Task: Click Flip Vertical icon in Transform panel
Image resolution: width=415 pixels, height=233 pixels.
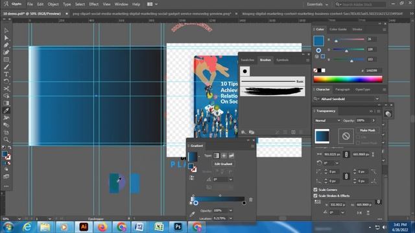Action: (x=368, y=213)
